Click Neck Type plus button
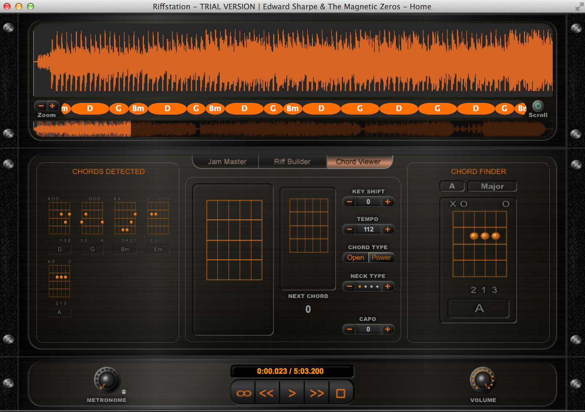 [388, 286]
